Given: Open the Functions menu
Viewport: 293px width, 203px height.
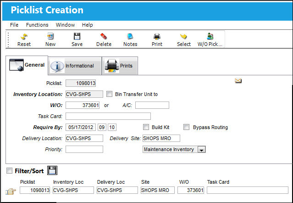Looking at the screenshot, I should pyautogui.click(x=37, y=25).
